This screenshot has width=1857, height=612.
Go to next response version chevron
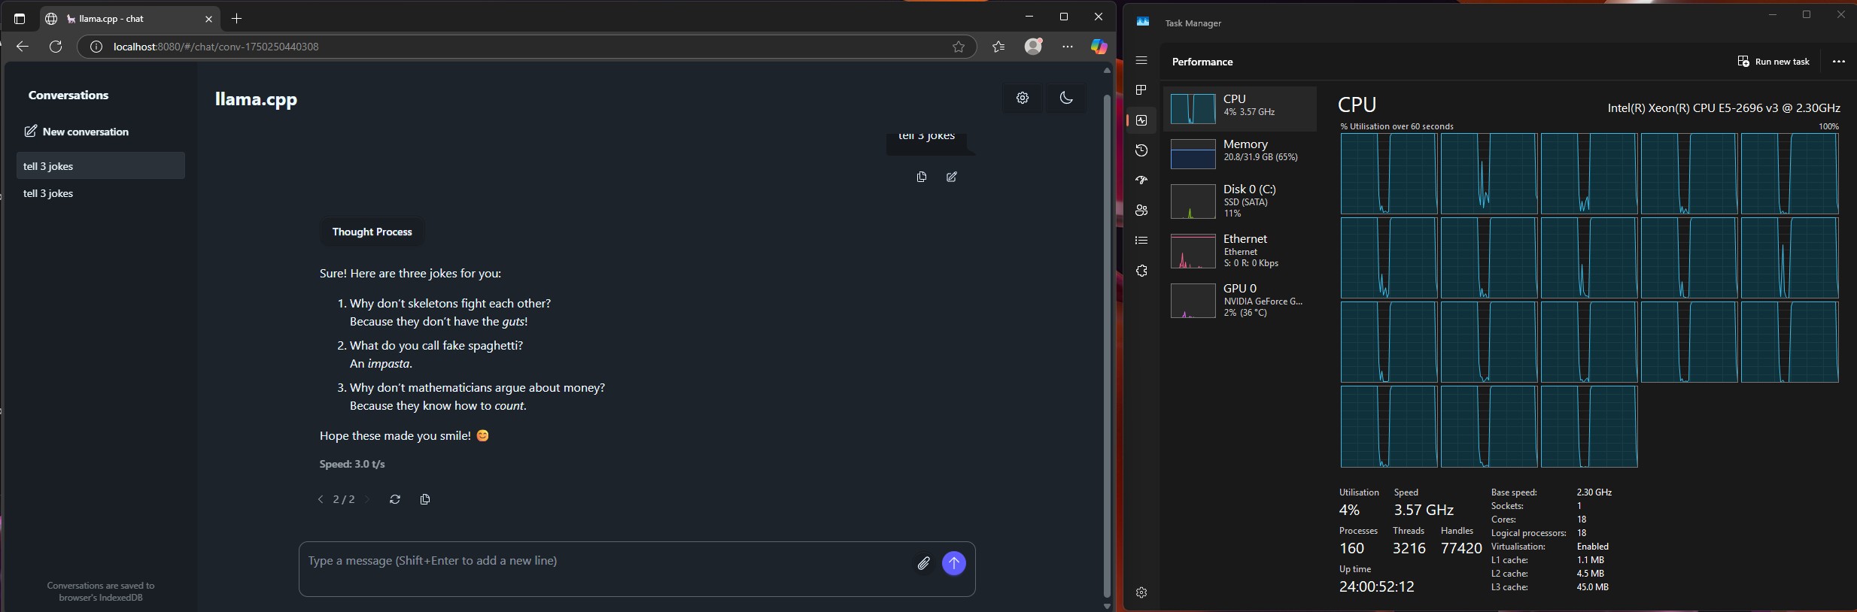[x=367, y=499]
